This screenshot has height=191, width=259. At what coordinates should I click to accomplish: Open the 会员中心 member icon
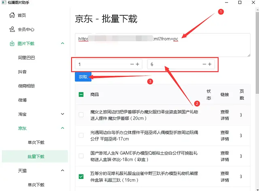pos(12,29)
